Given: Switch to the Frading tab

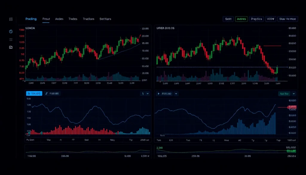Looking at the screenshot, I should [31, 19].
